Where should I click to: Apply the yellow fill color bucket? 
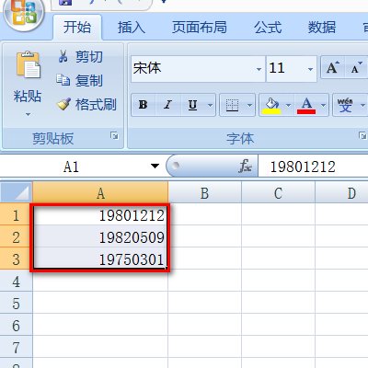[x=271, y=106]
